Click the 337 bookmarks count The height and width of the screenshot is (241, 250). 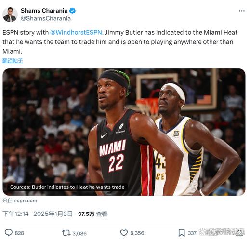coord(192,233)
